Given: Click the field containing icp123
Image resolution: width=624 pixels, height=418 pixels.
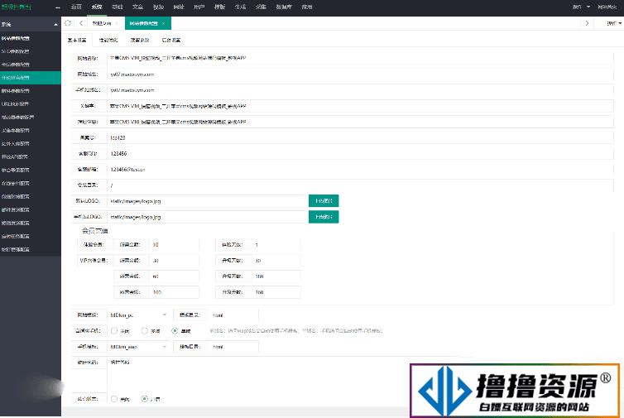Looking at the screenshot, I should pos(360,137).
